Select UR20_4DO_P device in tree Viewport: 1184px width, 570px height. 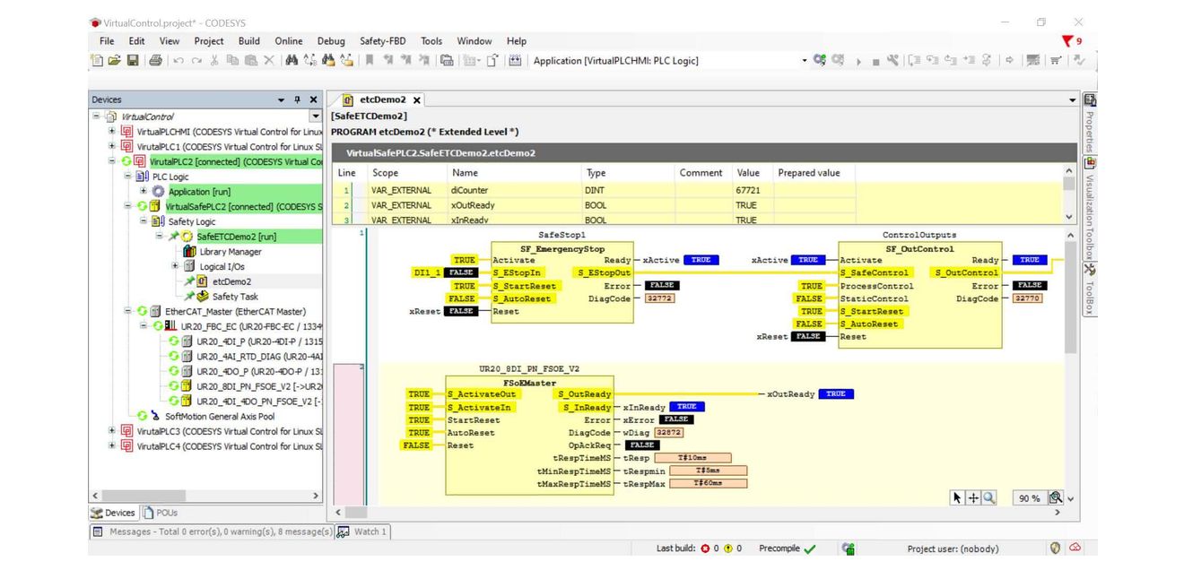pos(244,370)
